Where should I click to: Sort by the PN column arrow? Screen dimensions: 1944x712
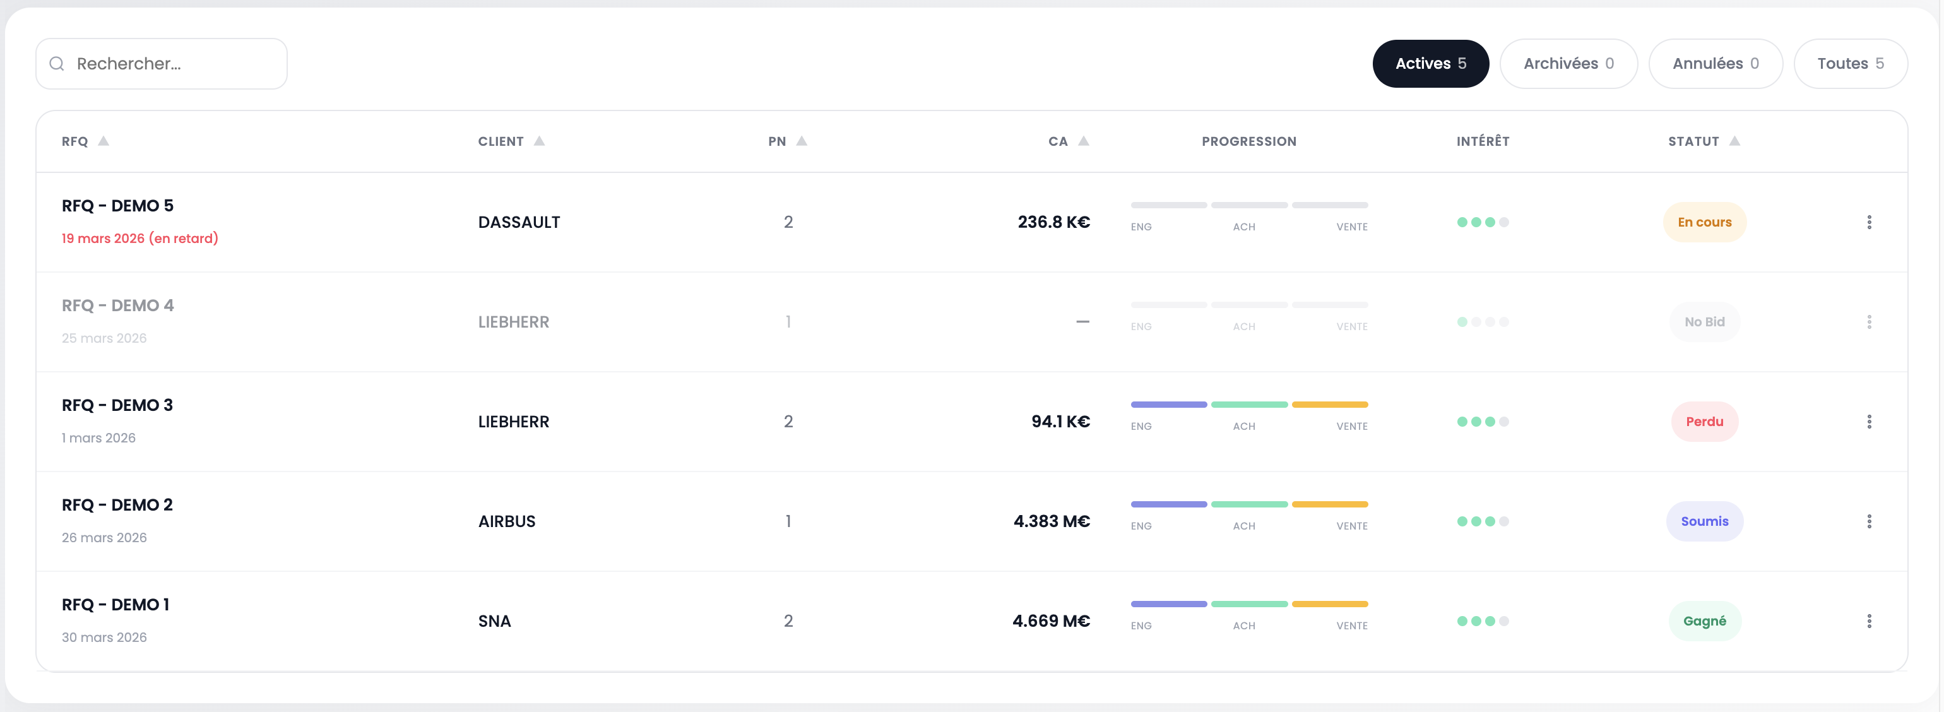802,141
